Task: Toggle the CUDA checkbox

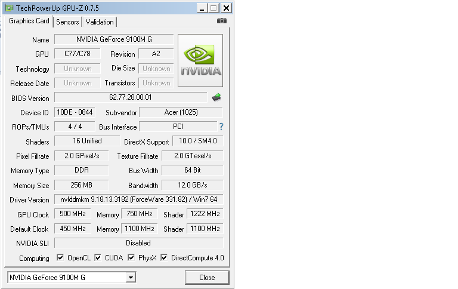Action: tap(98, 258)
